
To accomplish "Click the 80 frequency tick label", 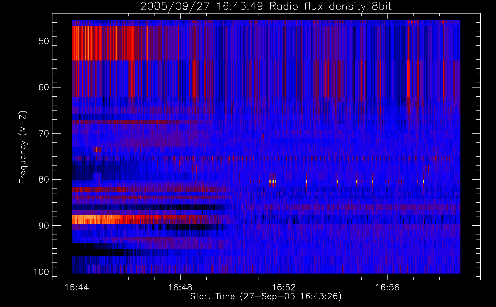I will coord(44,180).
